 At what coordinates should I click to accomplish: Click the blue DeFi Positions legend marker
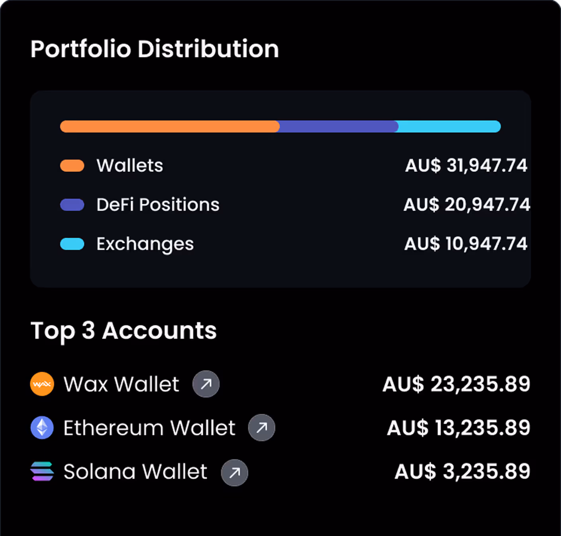click(72, 205)
